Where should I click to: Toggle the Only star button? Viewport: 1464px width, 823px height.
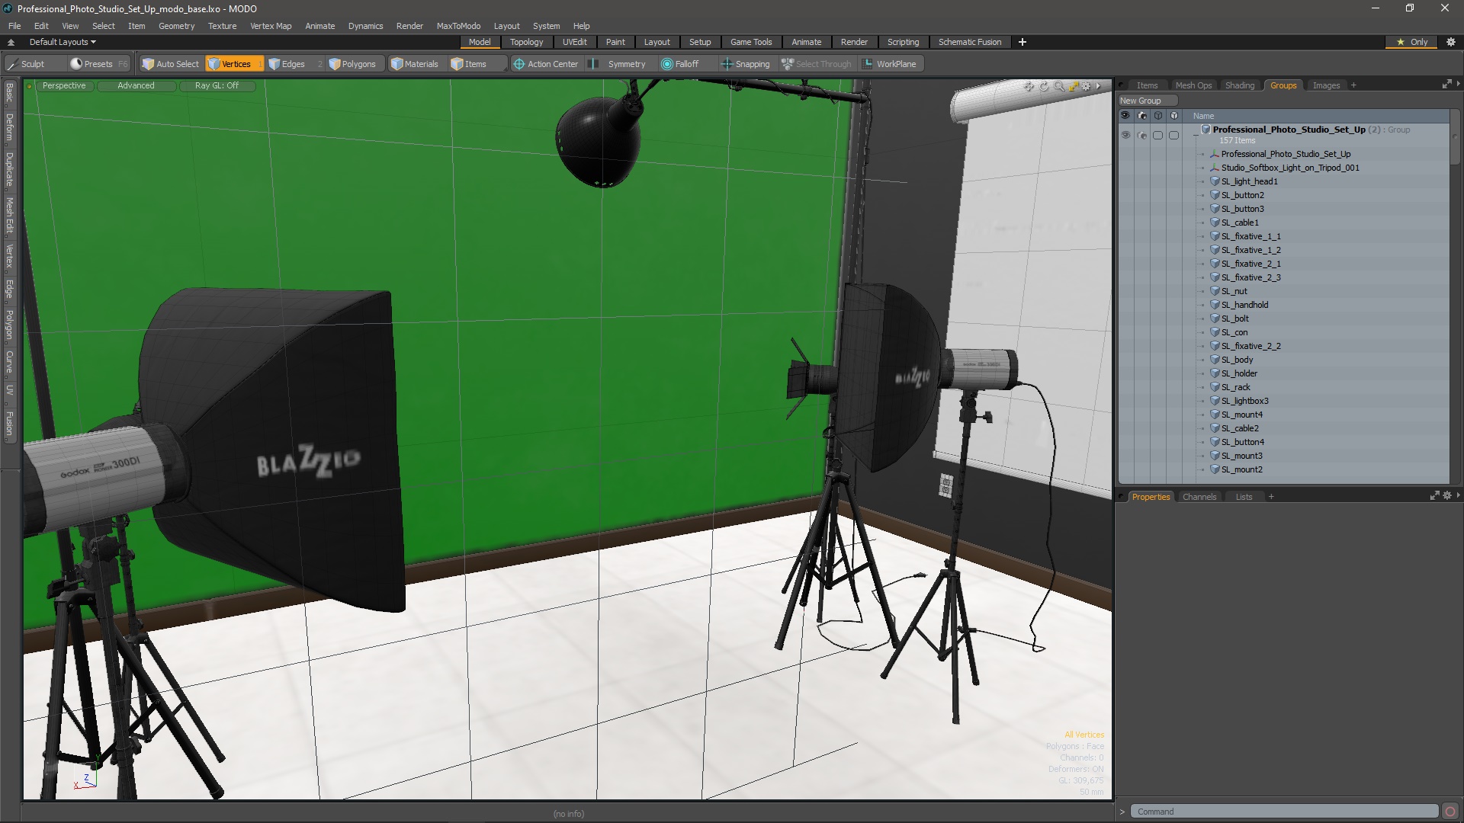click(x=1412, y=42)
